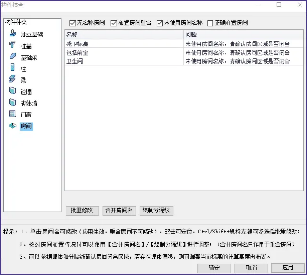Uncheck the 无名称房间 checkbox
The image size is (307, 275).
click(x=73, y=23)
